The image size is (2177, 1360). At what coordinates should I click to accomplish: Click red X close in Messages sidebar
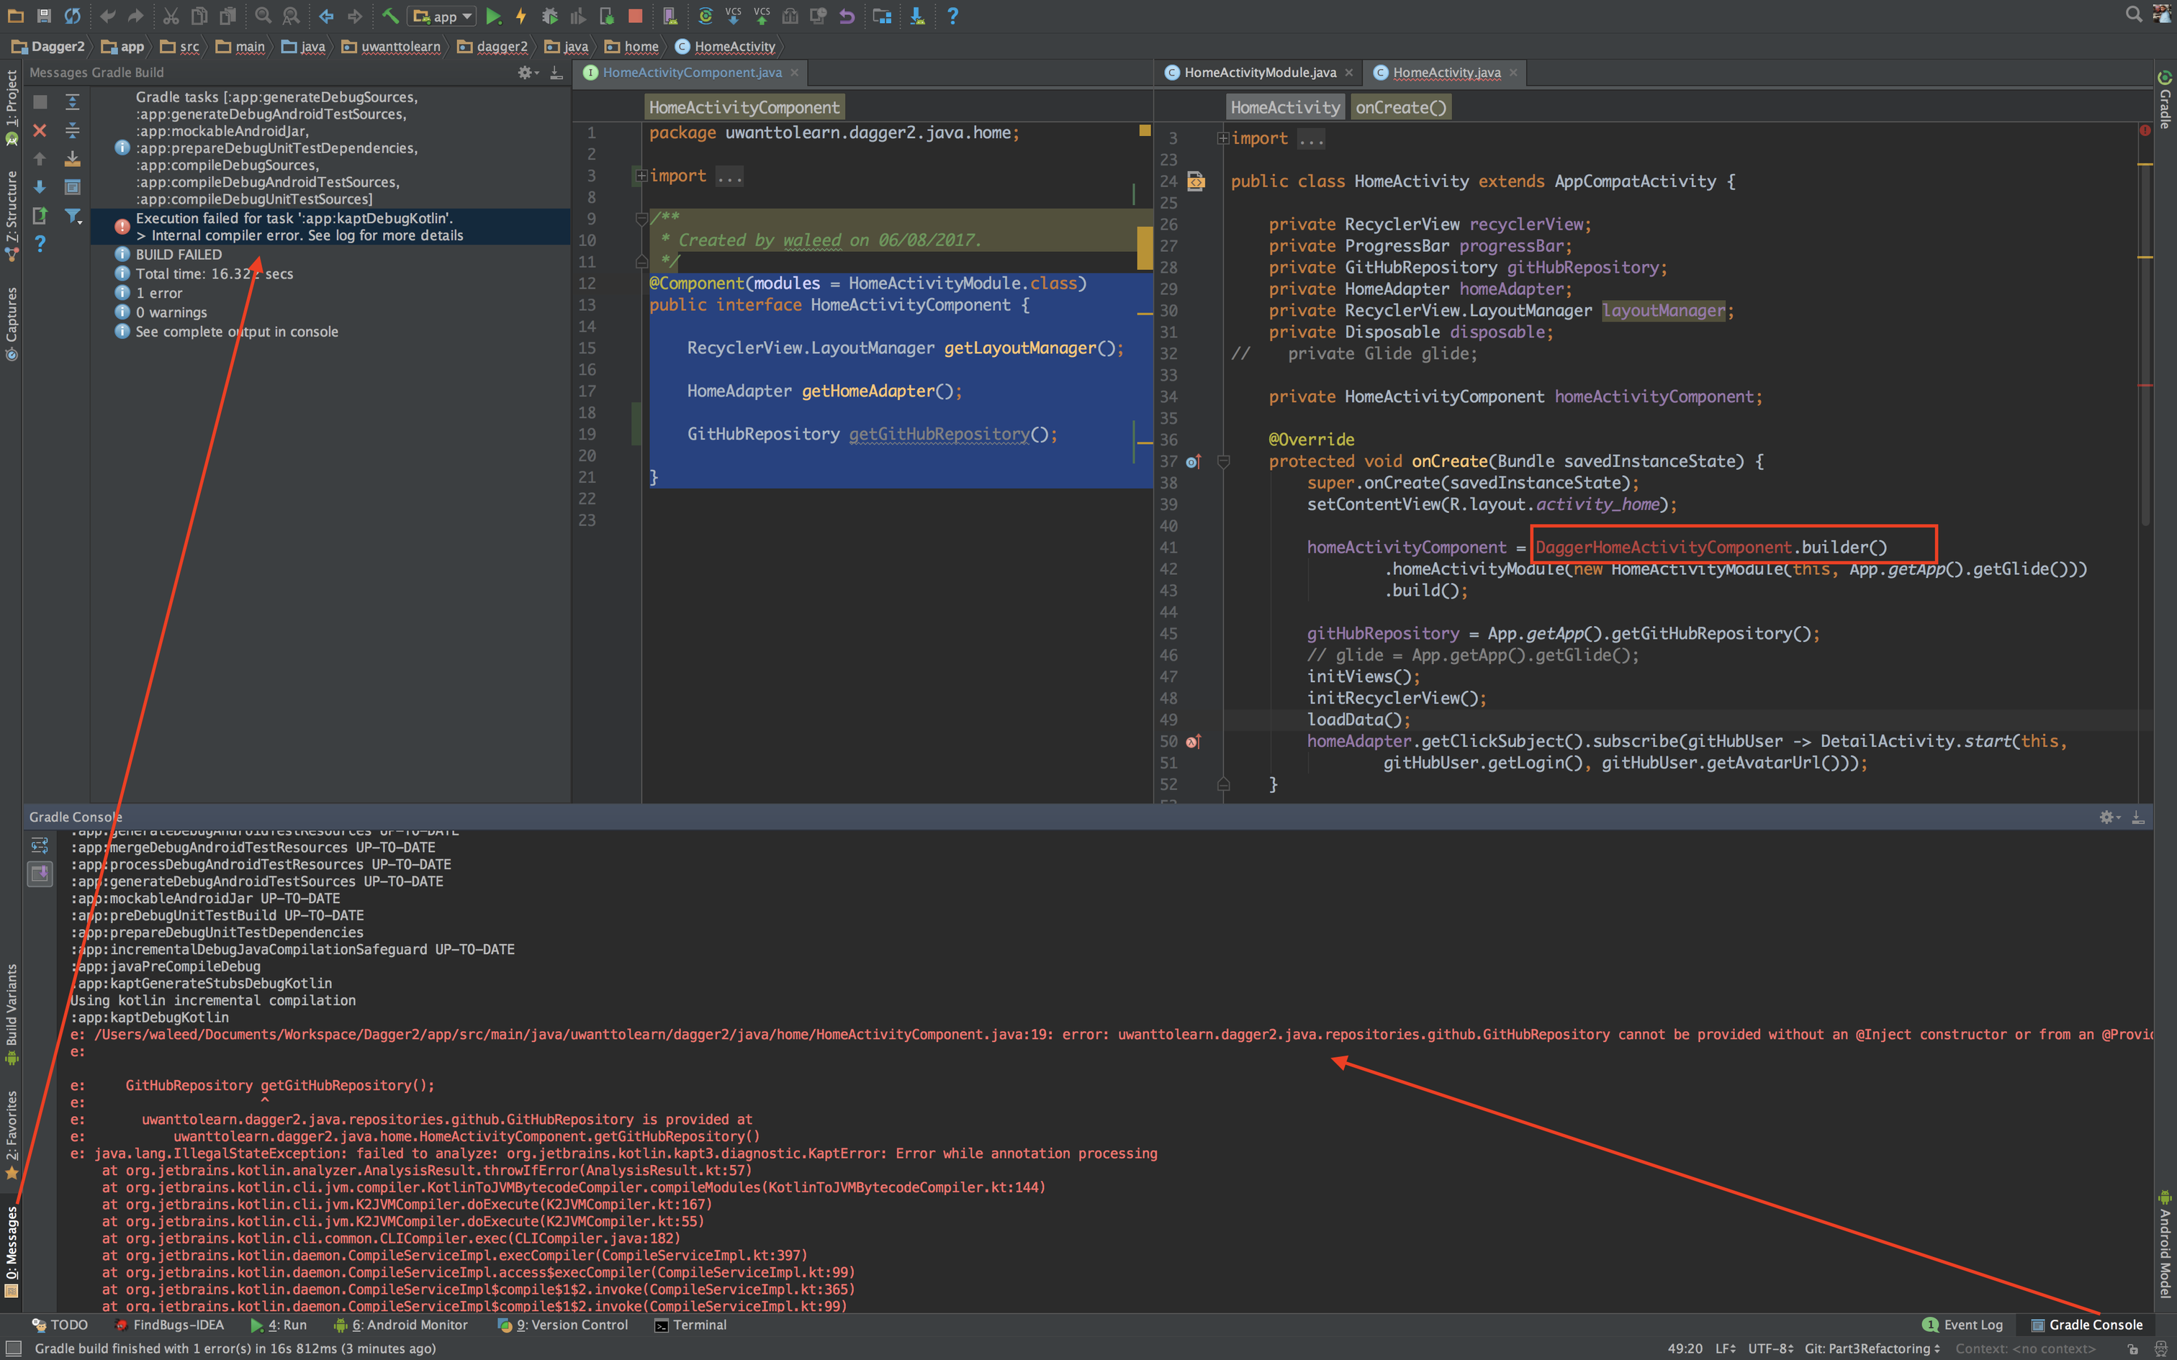click(40, 130)
